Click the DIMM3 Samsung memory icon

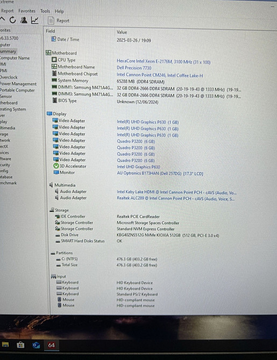[x=55, y=93]
